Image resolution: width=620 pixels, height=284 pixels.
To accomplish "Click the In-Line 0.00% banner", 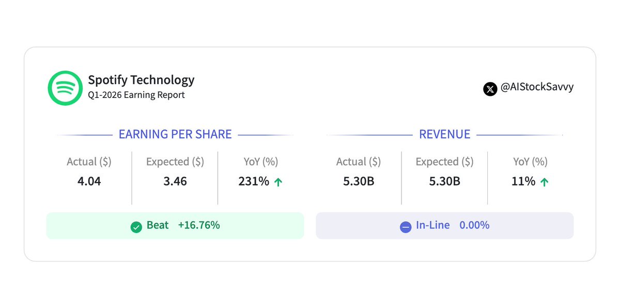I will point(444,226).
